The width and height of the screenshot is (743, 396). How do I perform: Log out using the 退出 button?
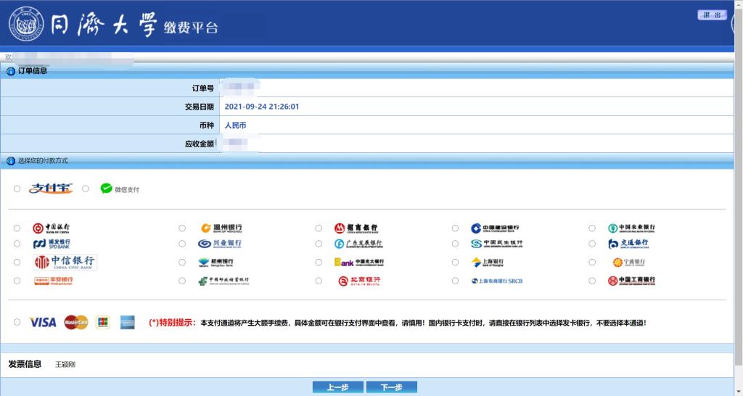[x=712, y=15]
